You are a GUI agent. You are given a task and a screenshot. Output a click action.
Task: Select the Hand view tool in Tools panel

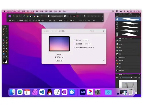pyautogui.click(x=4, y=29)
